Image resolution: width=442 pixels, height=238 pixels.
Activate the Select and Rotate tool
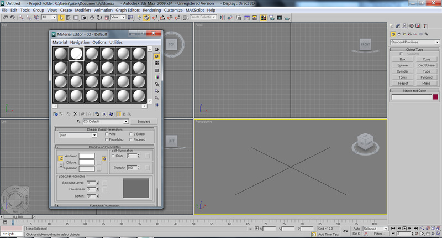pyautogui.click(x=99, y=18)
